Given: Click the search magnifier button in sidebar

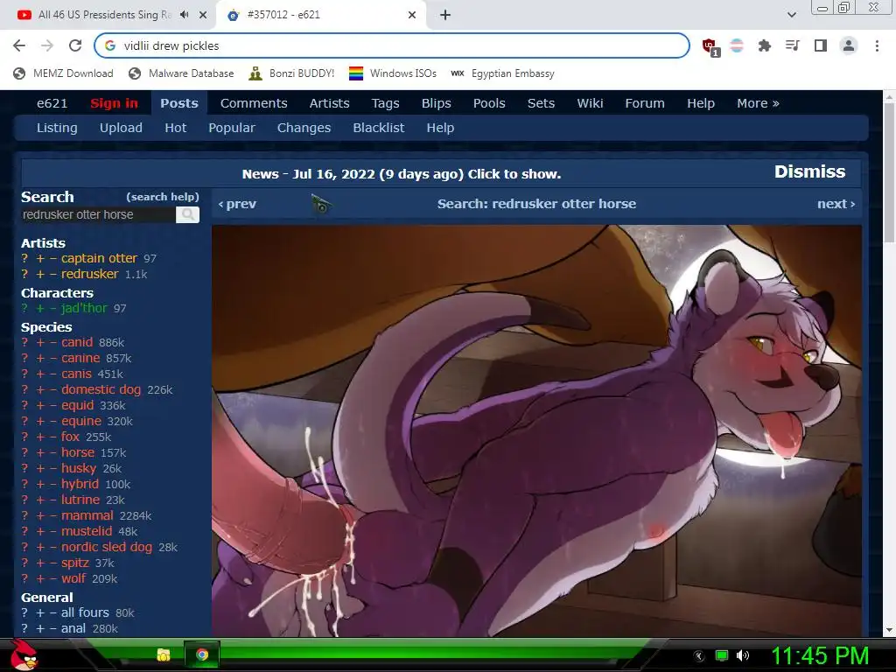Looking at the screenshot, I should coord(187,215).
